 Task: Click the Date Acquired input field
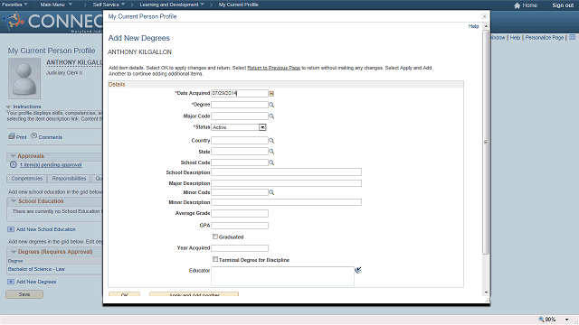click(x=239, y=94)
